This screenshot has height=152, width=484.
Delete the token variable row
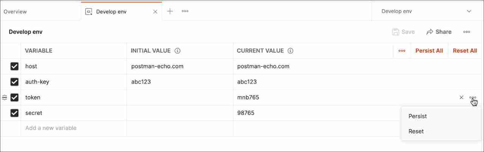click(461, 98)
